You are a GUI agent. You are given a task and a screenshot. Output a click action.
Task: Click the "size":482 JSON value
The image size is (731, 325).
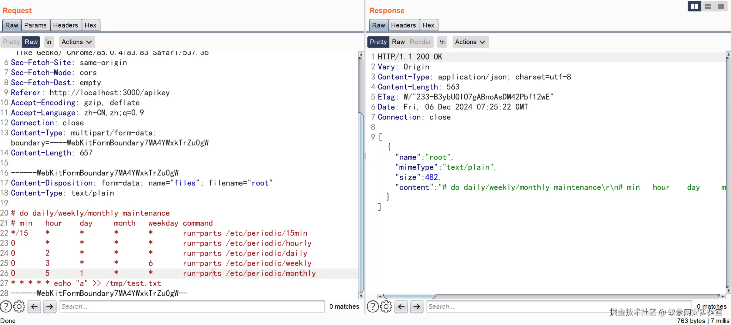(x=418, y=177)
